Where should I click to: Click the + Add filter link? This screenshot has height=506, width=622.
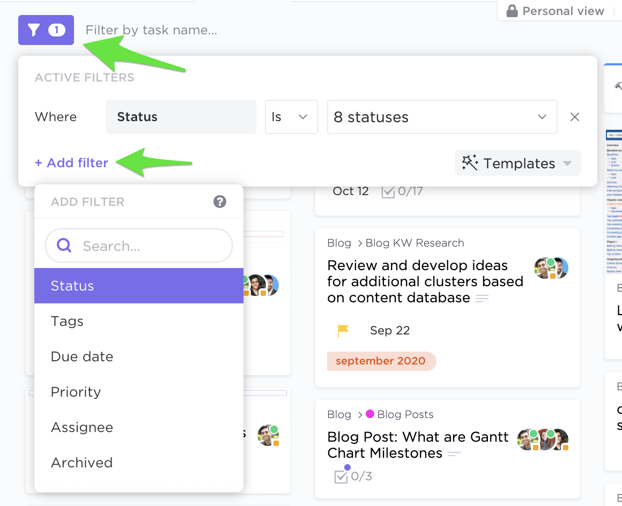coord(72,163)
